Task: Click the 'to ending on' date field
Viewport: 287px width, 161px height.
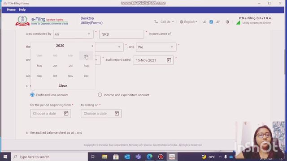Action: pos(101,114)
